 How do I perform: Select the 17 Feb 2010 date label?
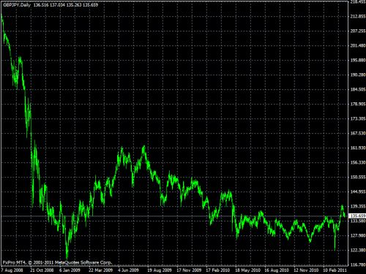[218, 270]
